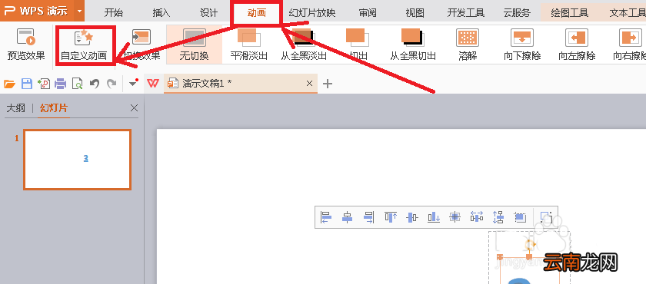
Task: Save the presentation with the floppy icon
Action: click(x=27, y=84)
